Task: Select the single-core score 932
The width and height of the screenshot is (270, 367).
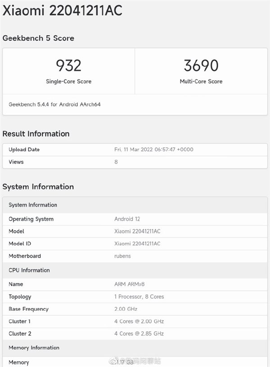Action: point(68,66)
